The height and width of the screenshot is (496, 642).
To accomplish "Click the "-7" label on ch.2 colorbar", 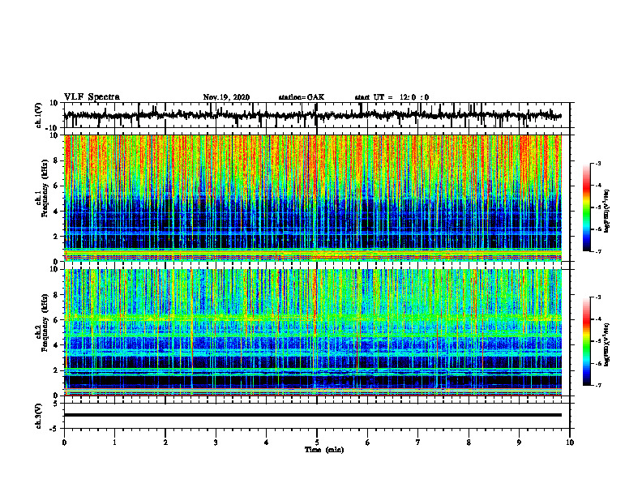I will (x=597, y=386).
